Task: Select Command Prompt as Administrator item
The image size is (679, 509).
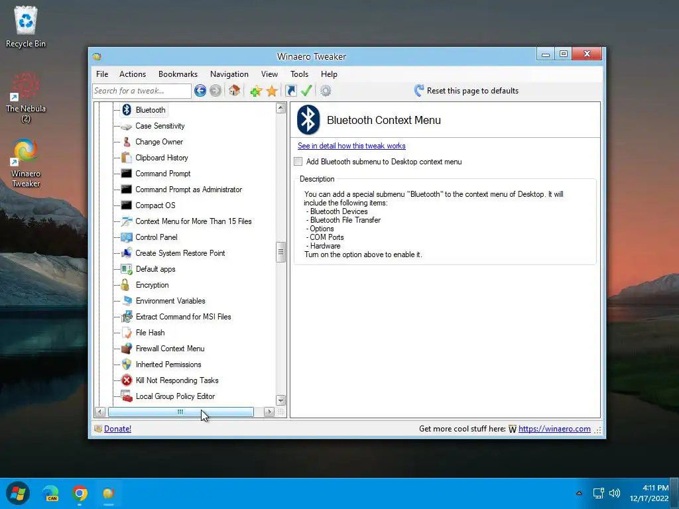Action: (188, 190)
